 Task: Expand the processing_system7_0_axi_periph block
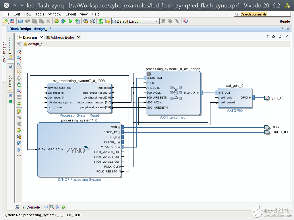pyautogui.click(x=149, y=74)
